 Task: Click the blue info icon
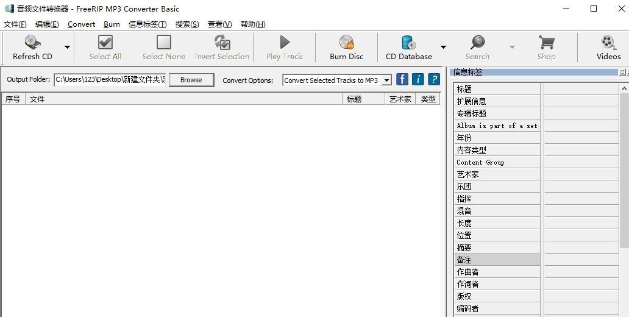pyautogui.click(x=418, y=79)
